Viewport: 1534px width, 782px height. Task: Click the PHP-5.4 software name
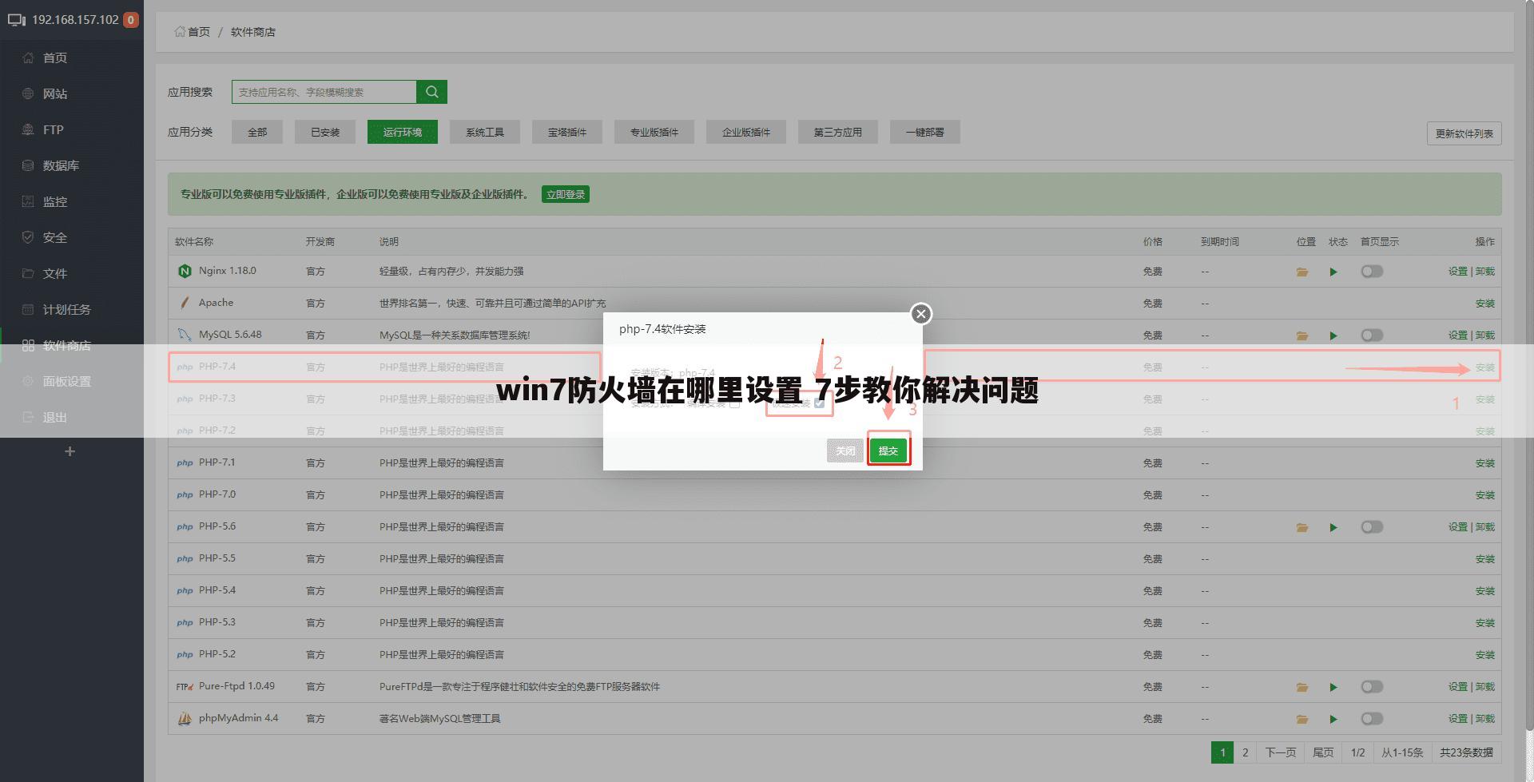tap(217, 590)
